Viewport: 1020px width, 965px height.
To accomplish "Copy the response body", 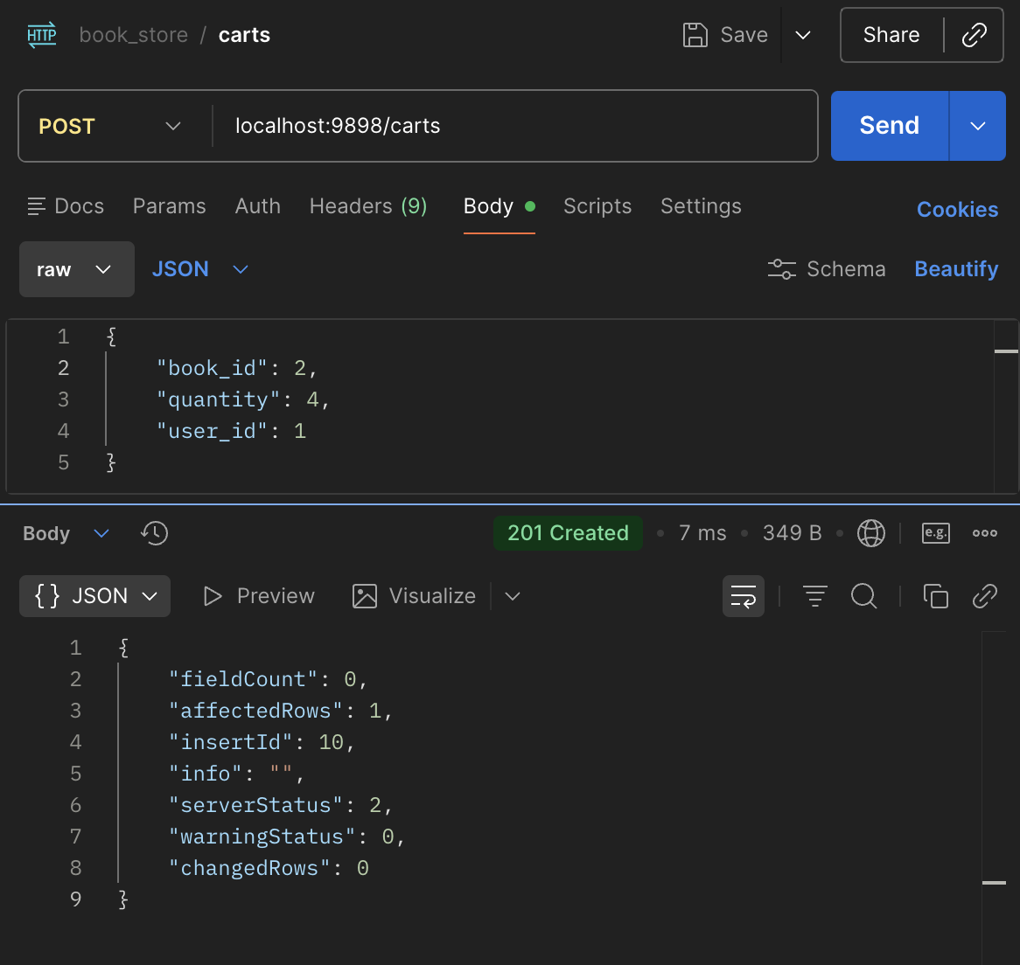I will 935,596.
